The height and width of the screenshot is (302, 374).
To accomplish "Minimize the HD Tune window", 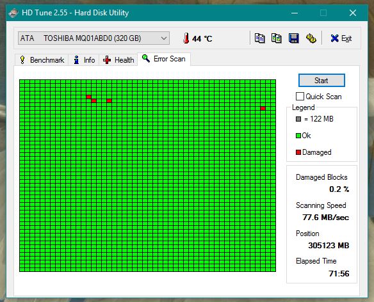I will pyautogui.click(x=295, y=13).
